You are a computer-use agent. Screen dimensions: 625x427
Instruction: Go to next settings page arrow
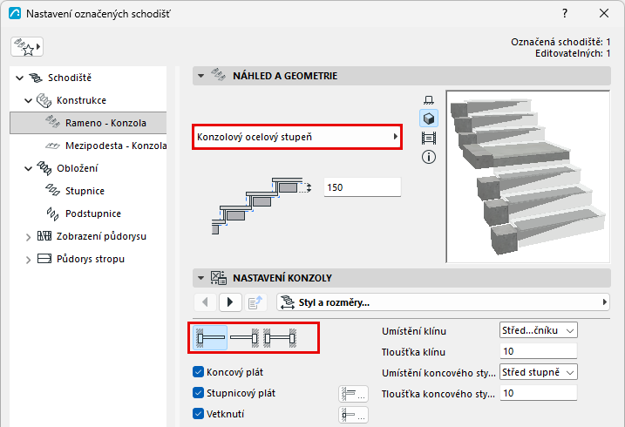tap(230, 302)
